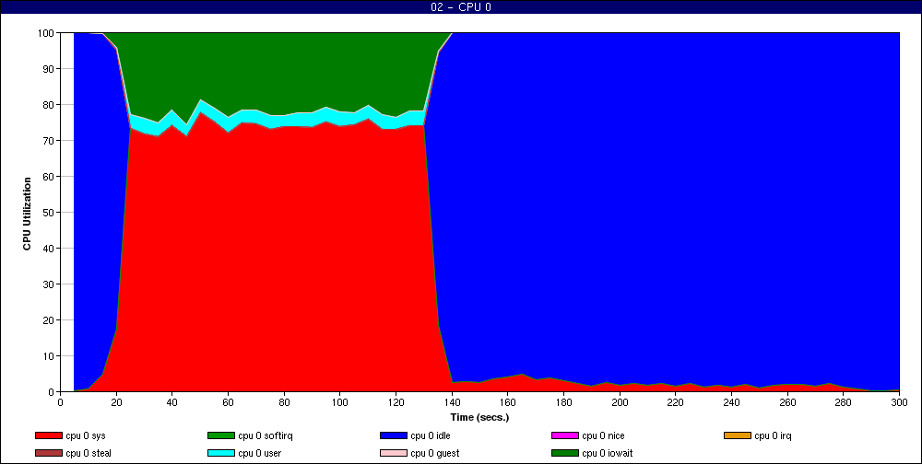This screenshot has height=464, width=922.
Task: Click the brown cpu 0 steal legend swatch
Action: pyautogui.click(x=48, y=454)
